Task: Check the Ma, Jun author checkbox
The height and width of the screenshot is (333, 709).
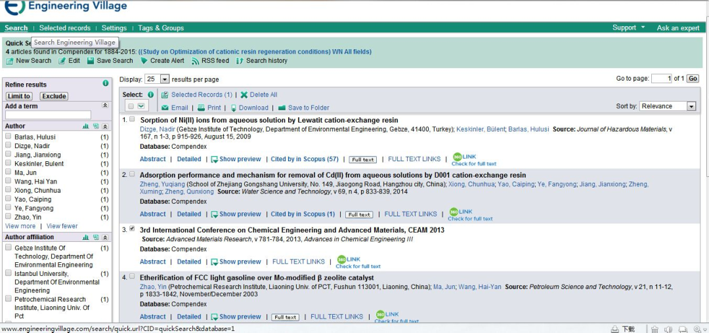Action: click(x=8, y=172)
